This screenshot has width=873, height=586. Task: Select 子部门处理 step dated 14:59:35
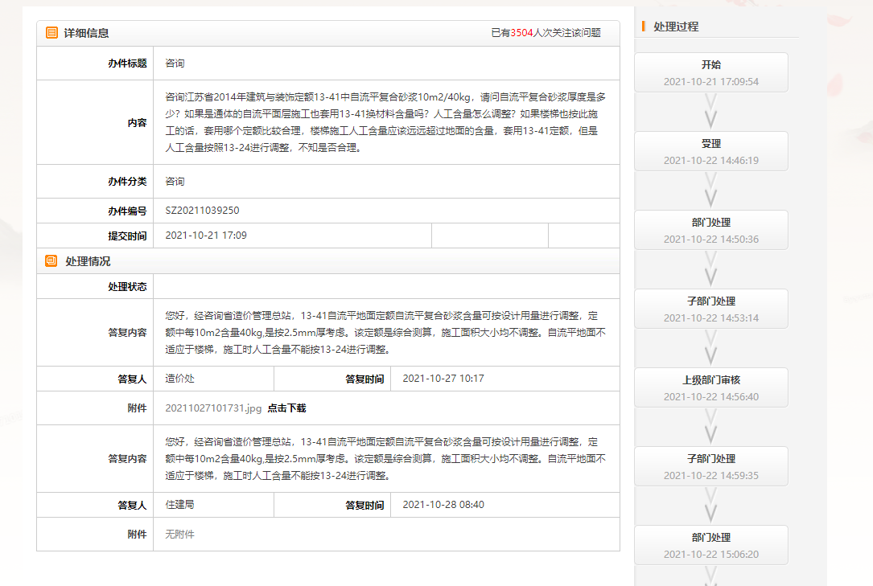click(710, 466)
